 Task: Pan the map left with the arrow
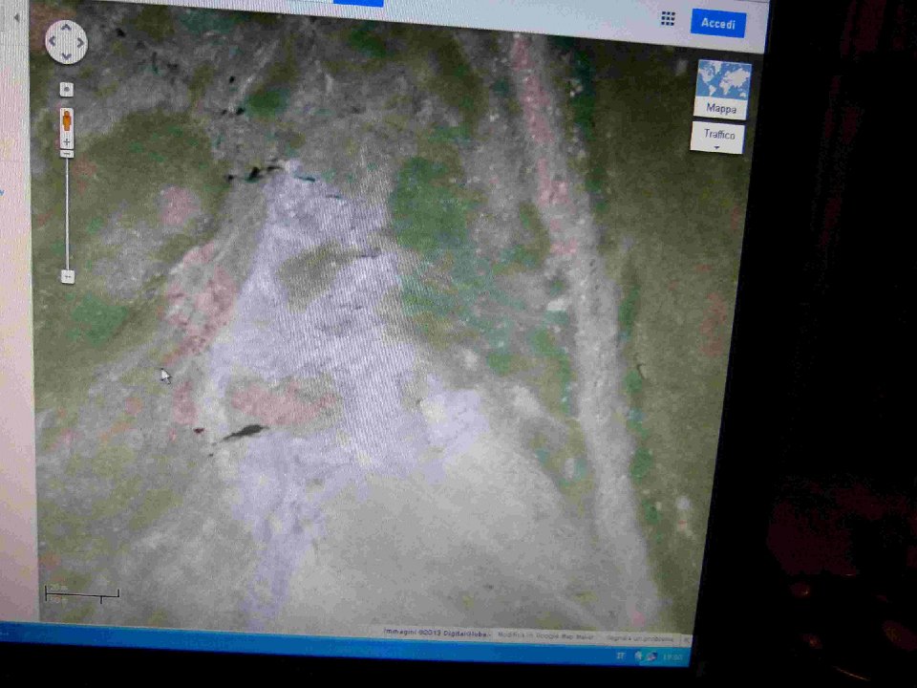click(52, 41)
